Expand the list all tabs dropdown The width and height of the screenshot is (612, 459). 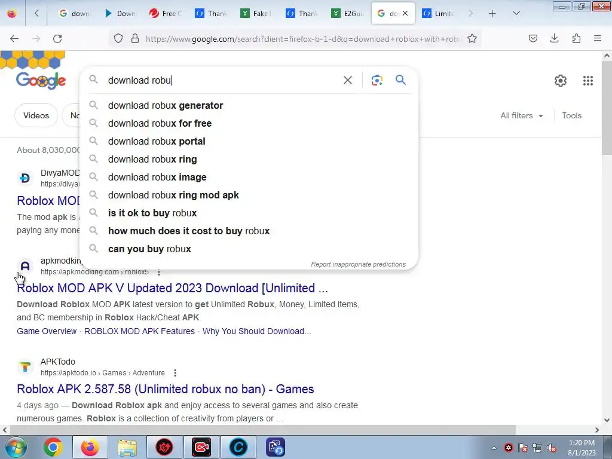click(516, 13)
